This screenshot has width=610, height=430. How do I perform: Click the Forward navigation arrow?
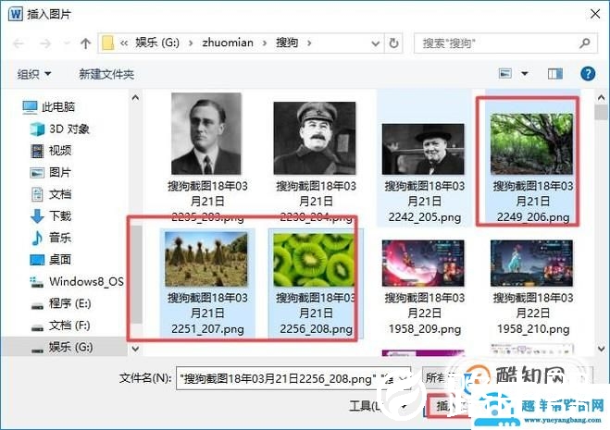45,43
